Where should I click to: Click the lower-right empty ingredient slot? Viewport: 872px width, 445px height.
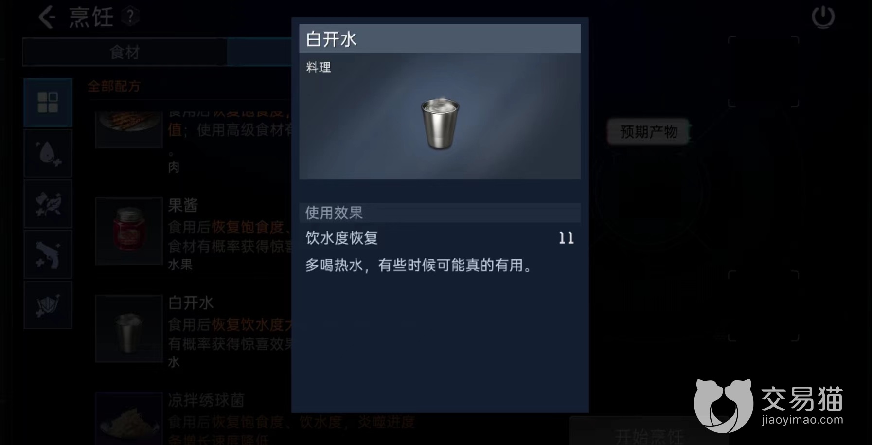[763, 306]
